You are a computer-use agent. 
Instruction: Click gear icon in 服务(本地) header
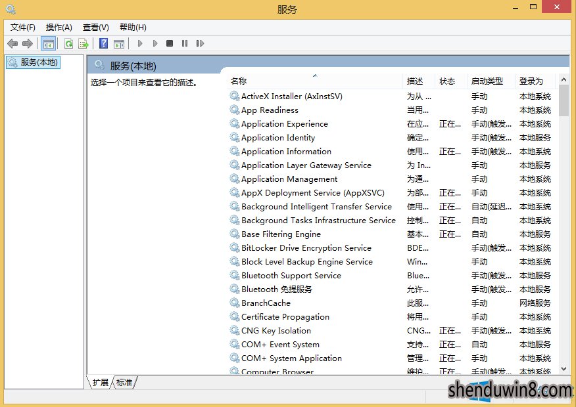pyautogui.click(x=99, y=65)
